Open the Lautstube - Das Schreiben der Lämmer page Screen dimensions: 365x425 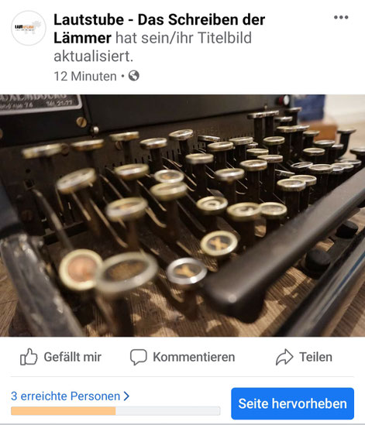[x=159, y=29]
